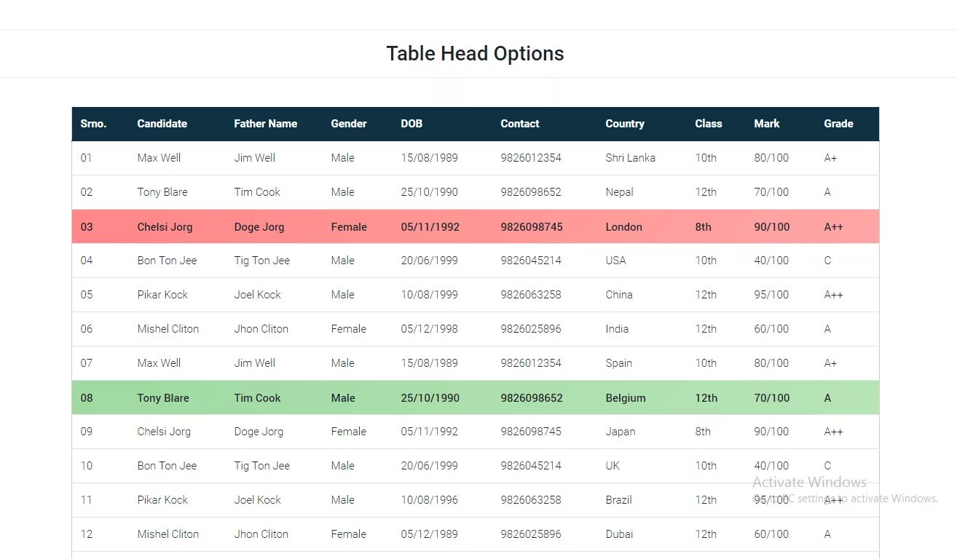The width and height of the screenshot is (957, 559).
Task: Select the Srno. column header
Action: [93, 124]
